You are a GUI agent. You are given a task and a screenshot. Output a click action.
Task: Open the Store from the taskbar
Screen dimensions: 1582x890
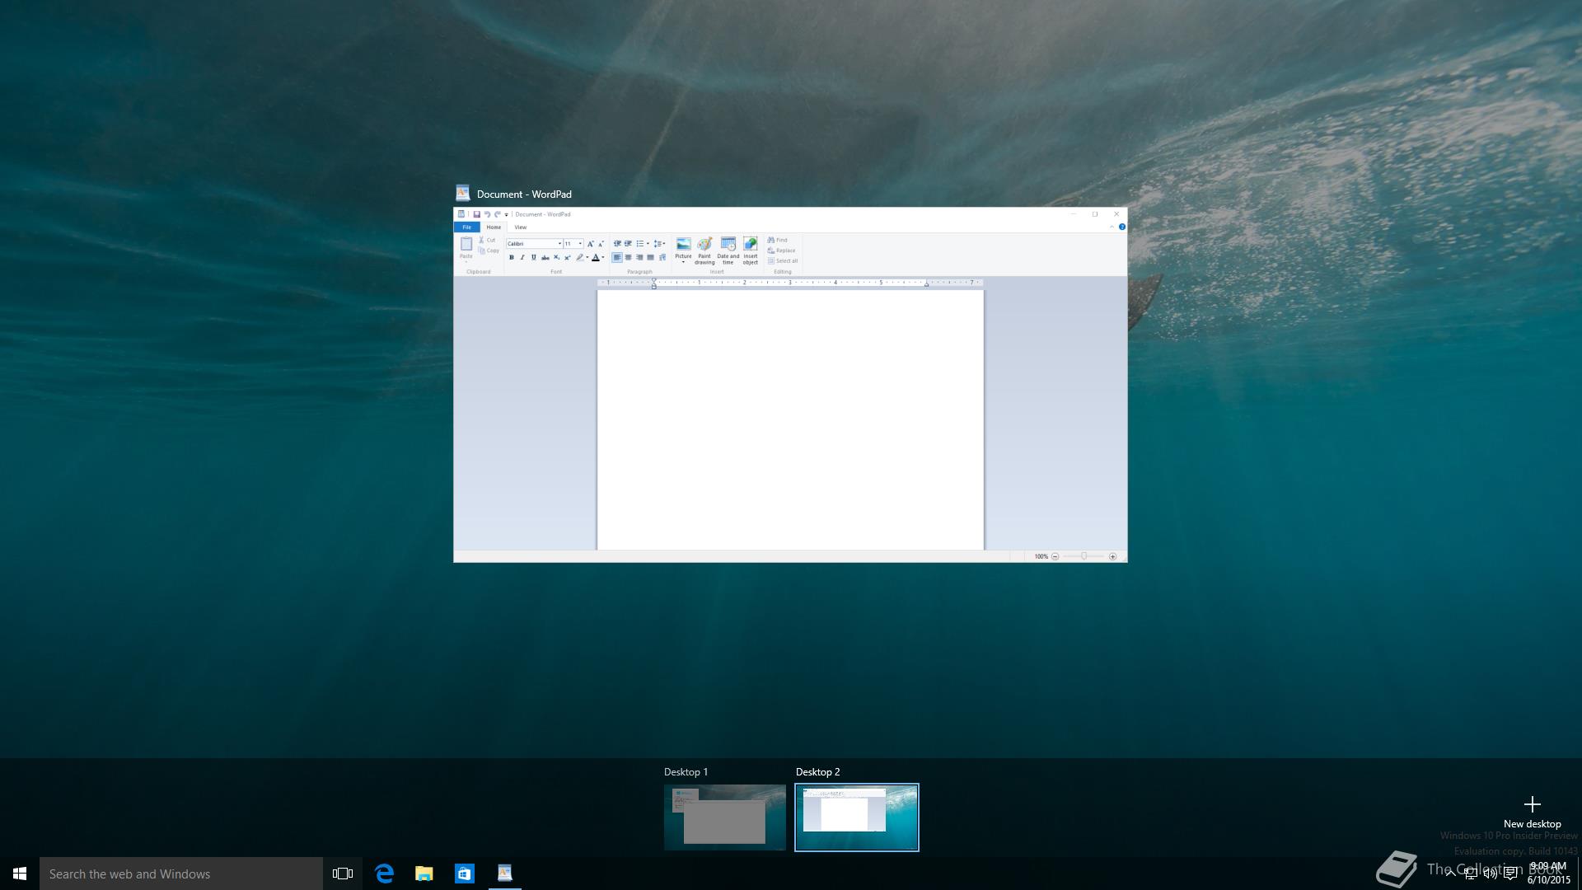coord(465,874)
